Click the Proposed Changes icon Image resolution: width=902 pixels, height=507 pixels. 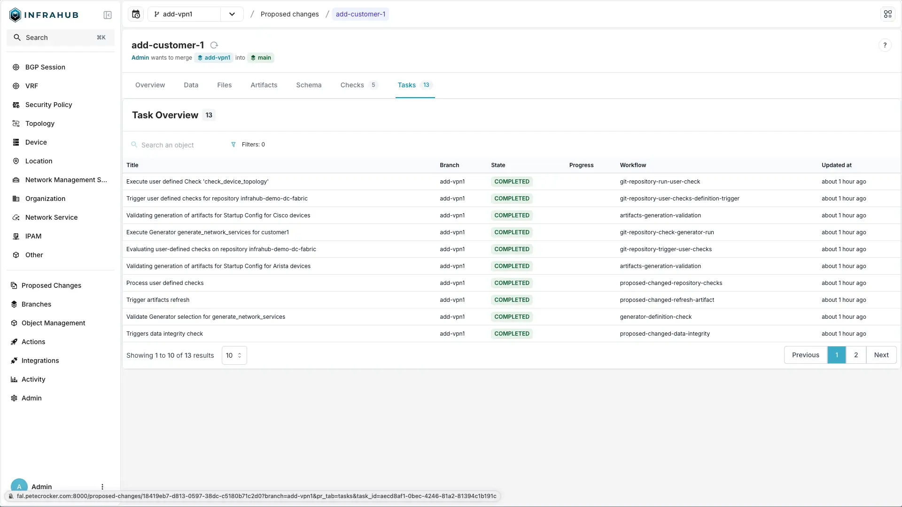14,285
